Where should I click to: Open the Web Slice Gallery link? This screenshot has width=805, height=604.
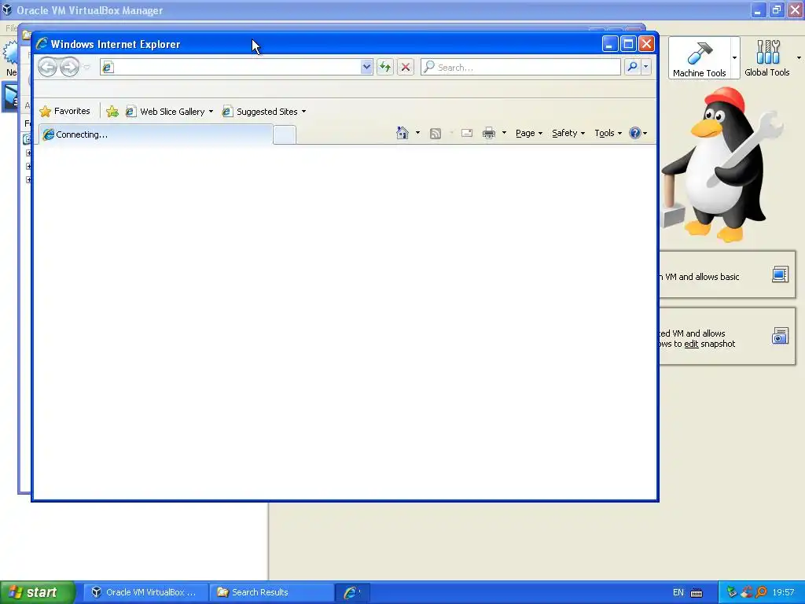[165, 112]
